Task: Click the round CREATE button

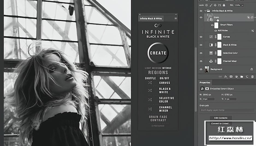Action: pyautogui.click(x=158, y=53)
